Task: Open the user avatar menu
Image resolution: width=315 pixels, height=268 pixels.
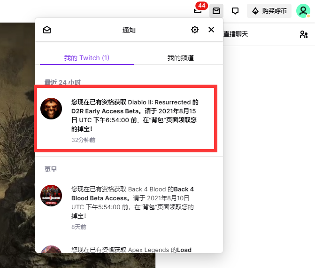Action: click(x=303, y=11)
